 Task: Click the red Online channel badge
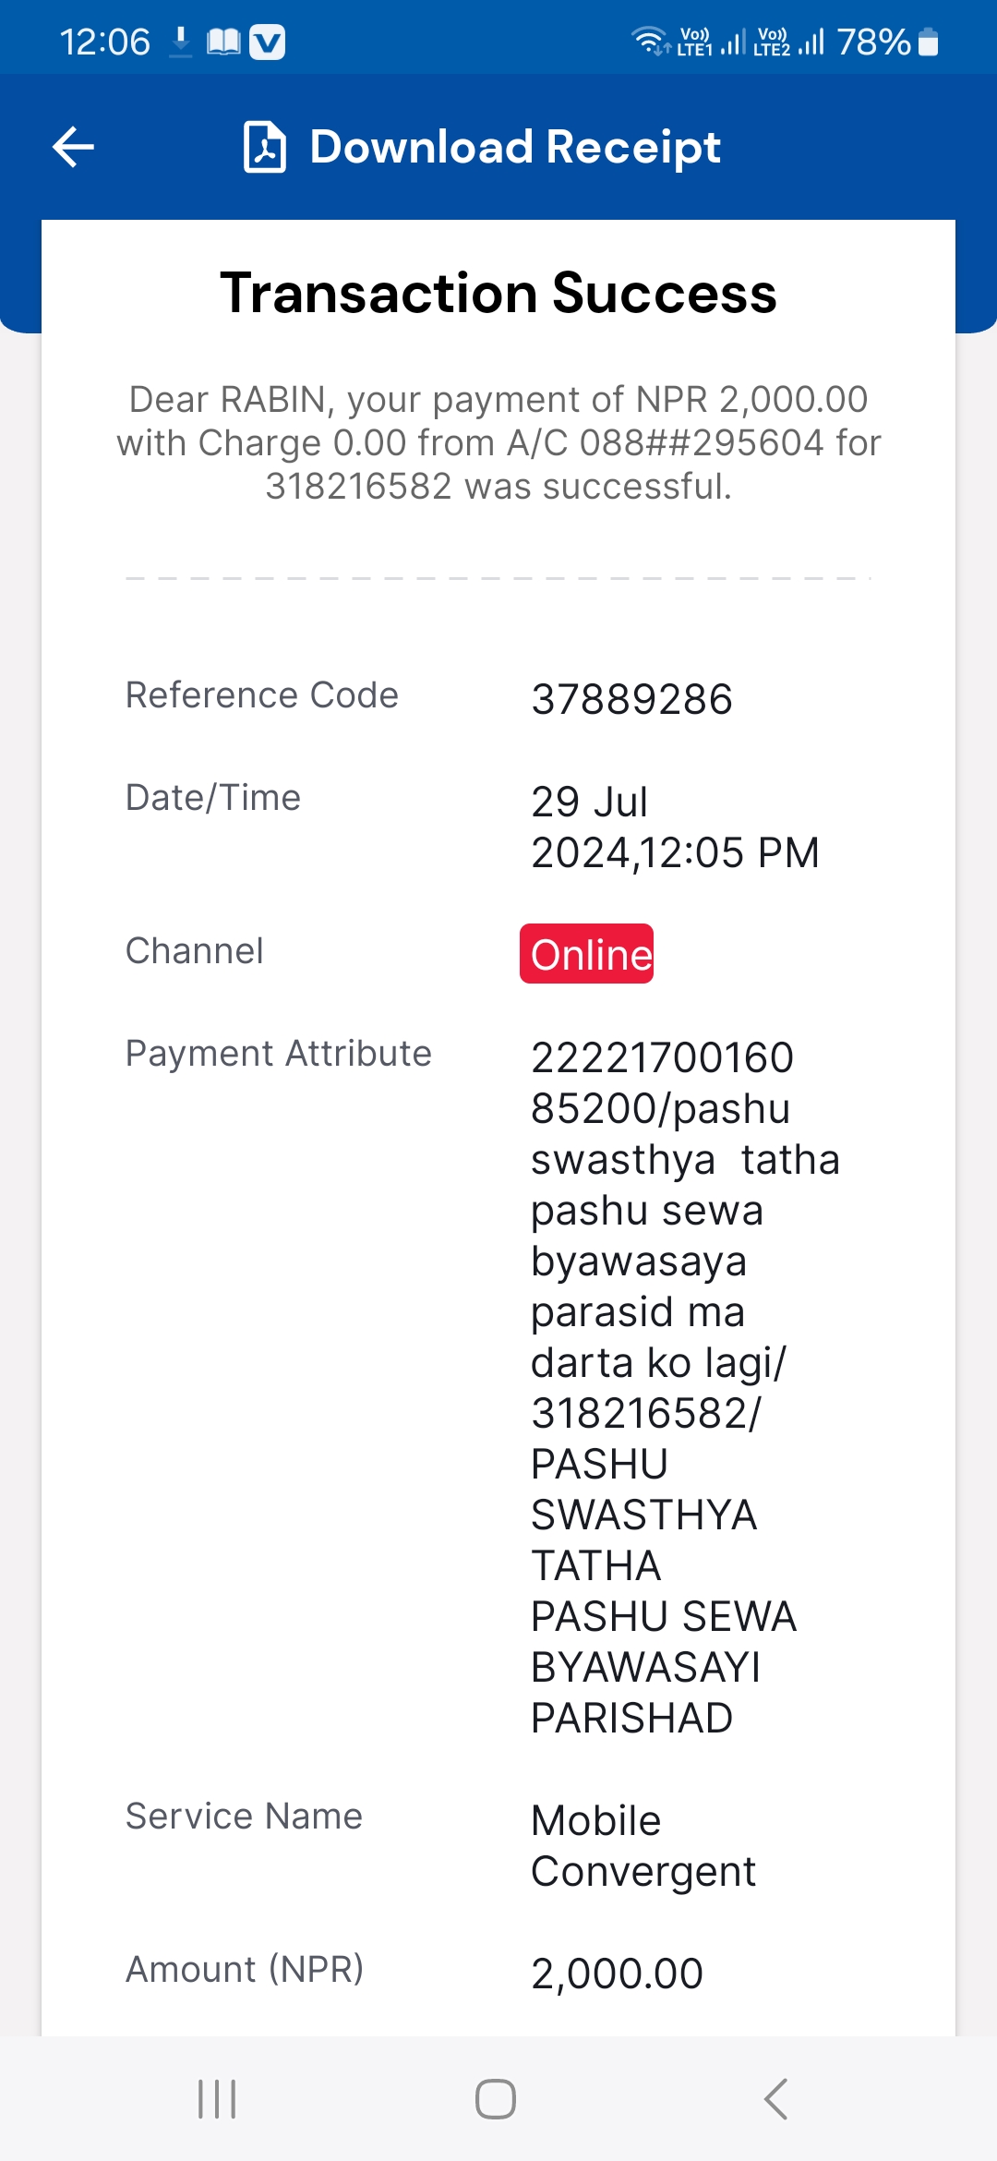tap(587, 953)
